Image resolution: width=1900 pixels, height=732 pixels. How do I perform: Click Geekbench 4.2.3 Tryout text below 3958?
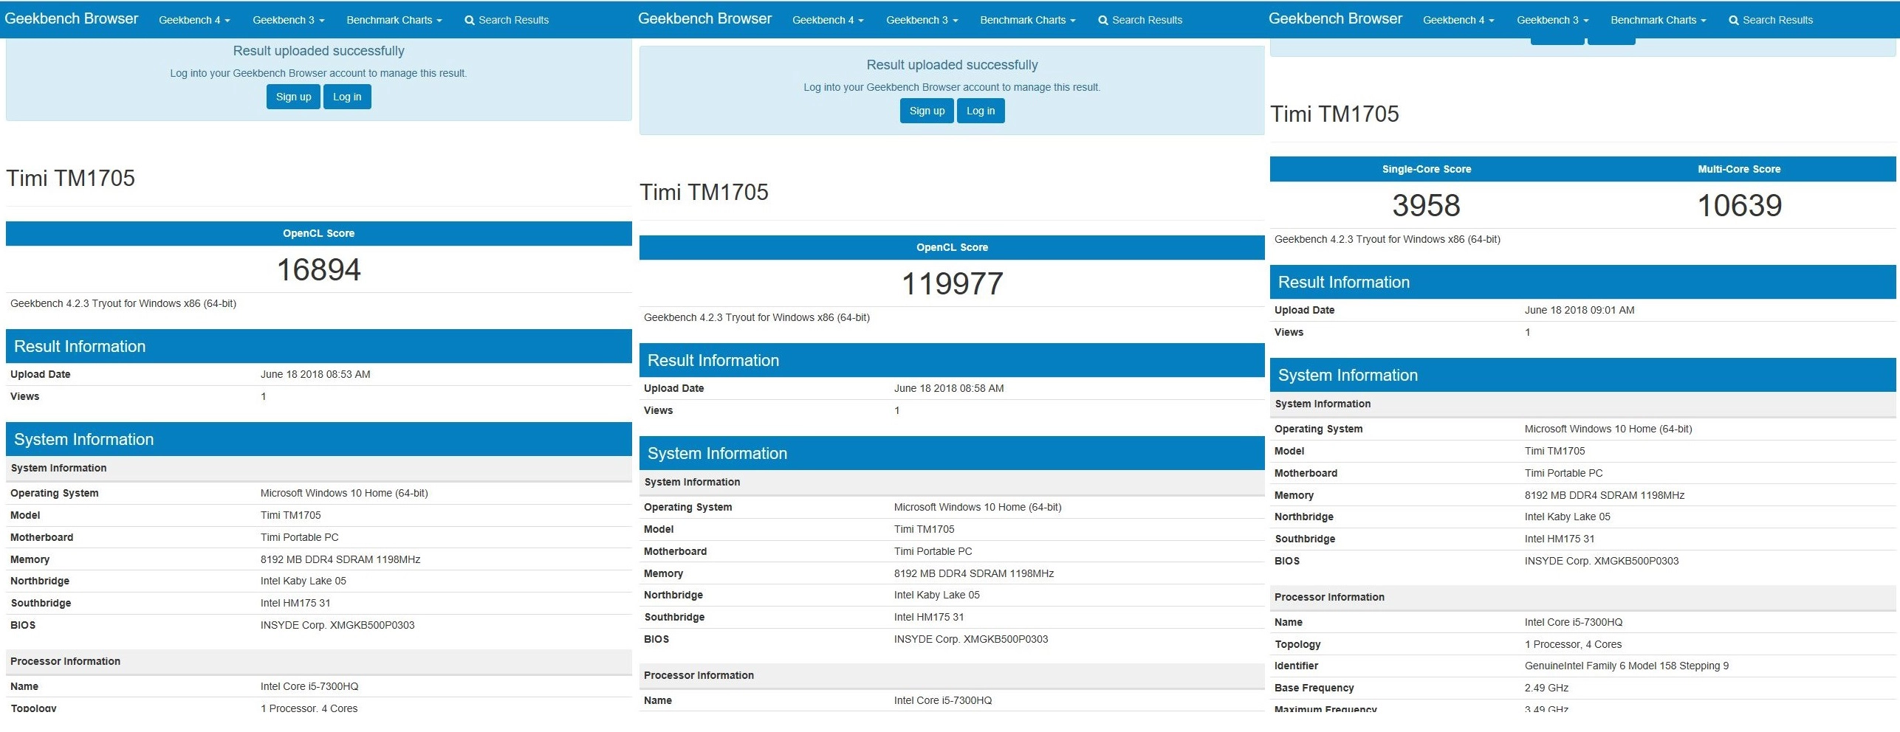[1388, 239]
